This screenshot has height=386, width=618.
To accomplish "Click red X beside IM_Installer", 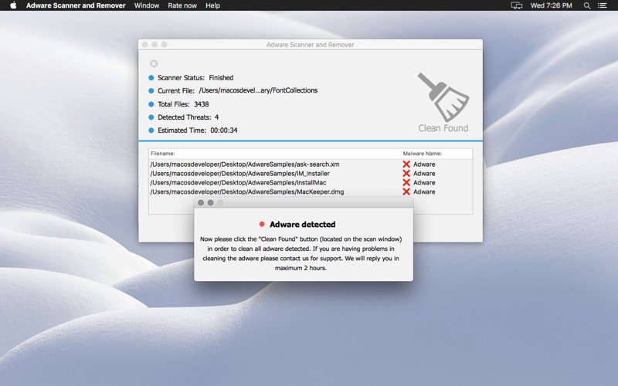I will tap(406, 173).
